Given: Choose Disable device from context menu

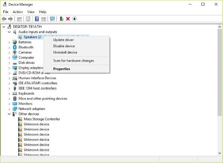Looking at the screenshot, I should [77, 46].
